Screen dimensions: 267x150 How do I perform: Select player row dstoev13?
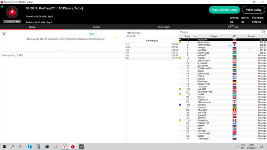223,55
